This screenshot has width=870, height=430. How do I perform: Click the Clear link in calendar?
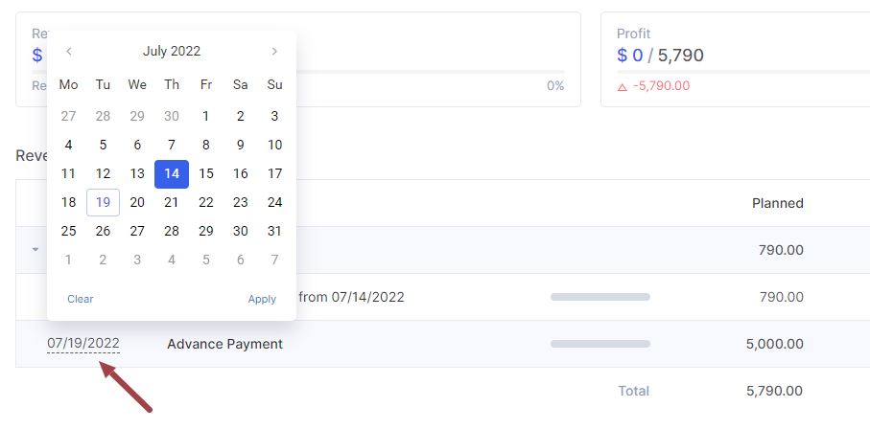[x=81, y=299]
